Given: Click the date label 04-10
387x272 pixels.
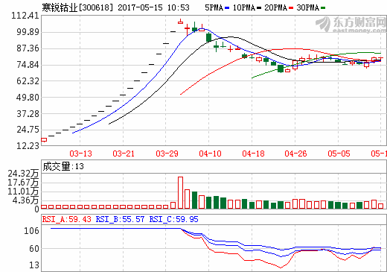Looking at the screenshot, I should pos(210,154).
